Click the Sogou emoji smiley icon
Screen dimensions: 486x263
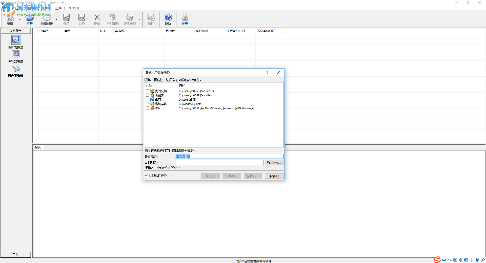coord(455,260)
